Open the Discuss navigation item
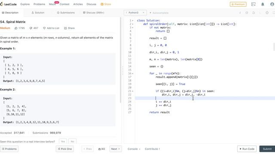 click(x=92, y=4)
